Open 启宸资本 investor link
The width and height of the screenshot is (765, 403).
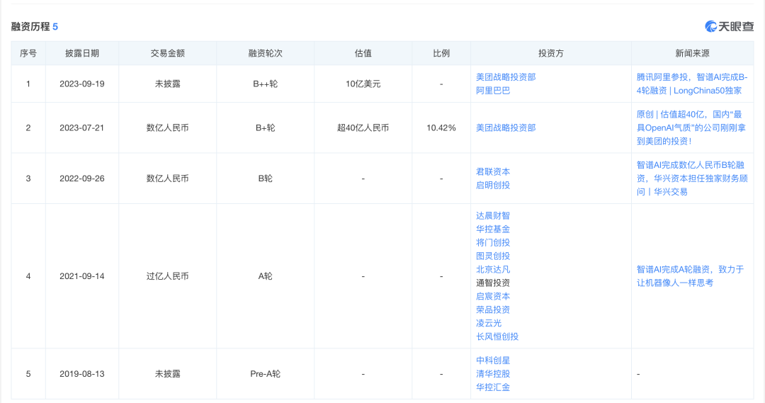point(493,296)
